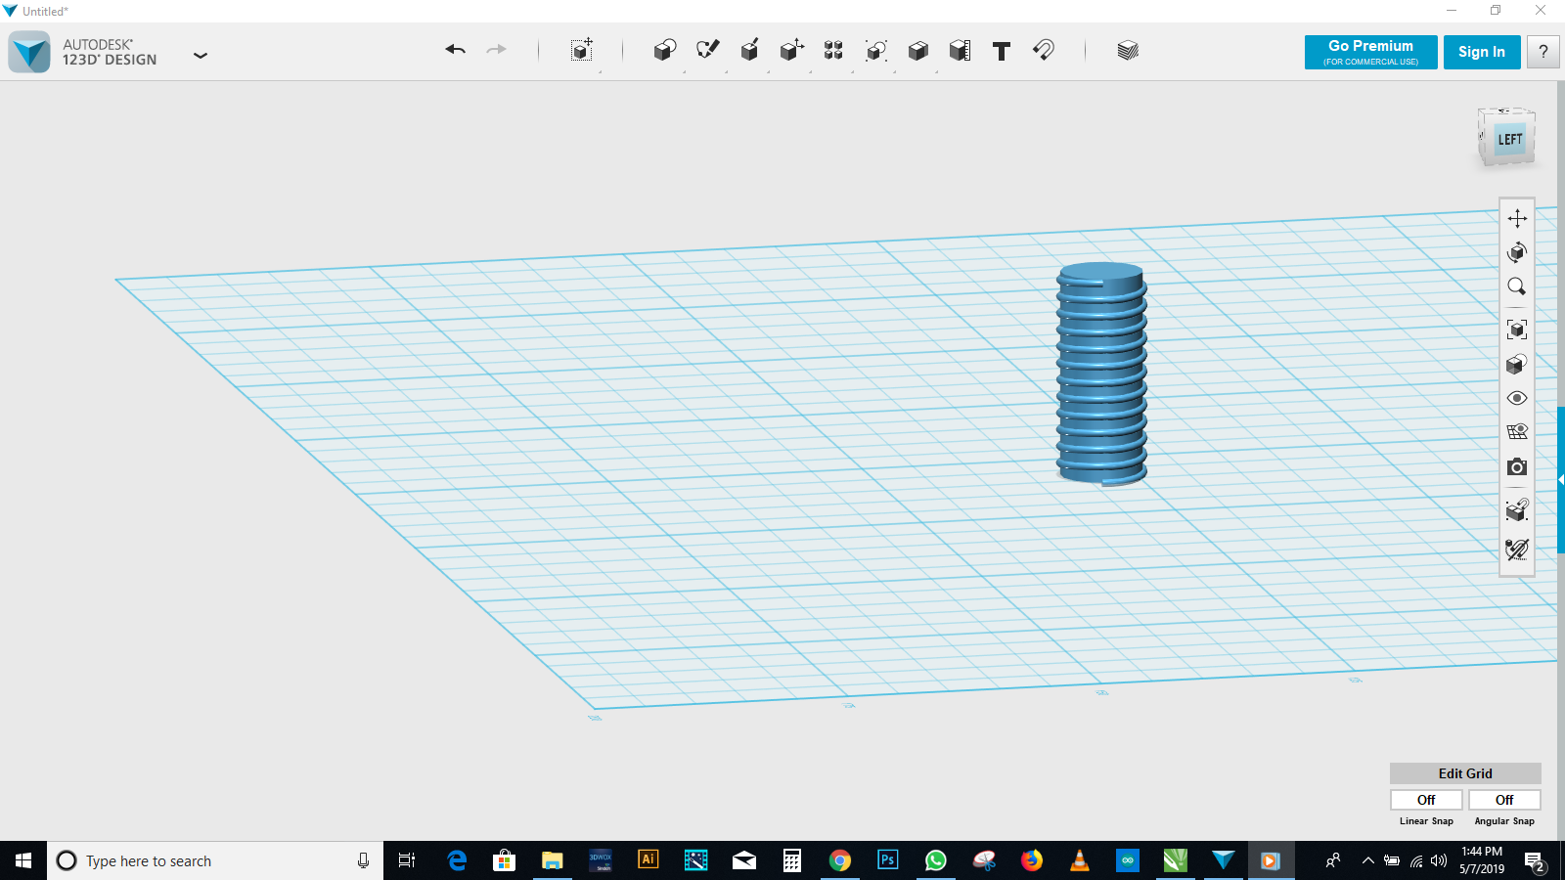Fit the model to view
The width and height of the screenshot is (1565, 880).
pos(1517,330)
